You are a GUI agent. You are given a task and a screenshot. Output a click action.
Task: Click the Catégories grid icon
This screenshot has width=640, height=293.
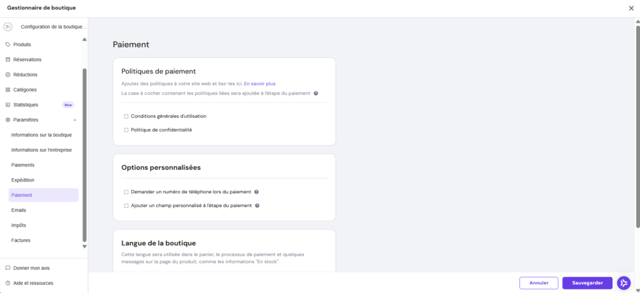(x=7, y=90)
